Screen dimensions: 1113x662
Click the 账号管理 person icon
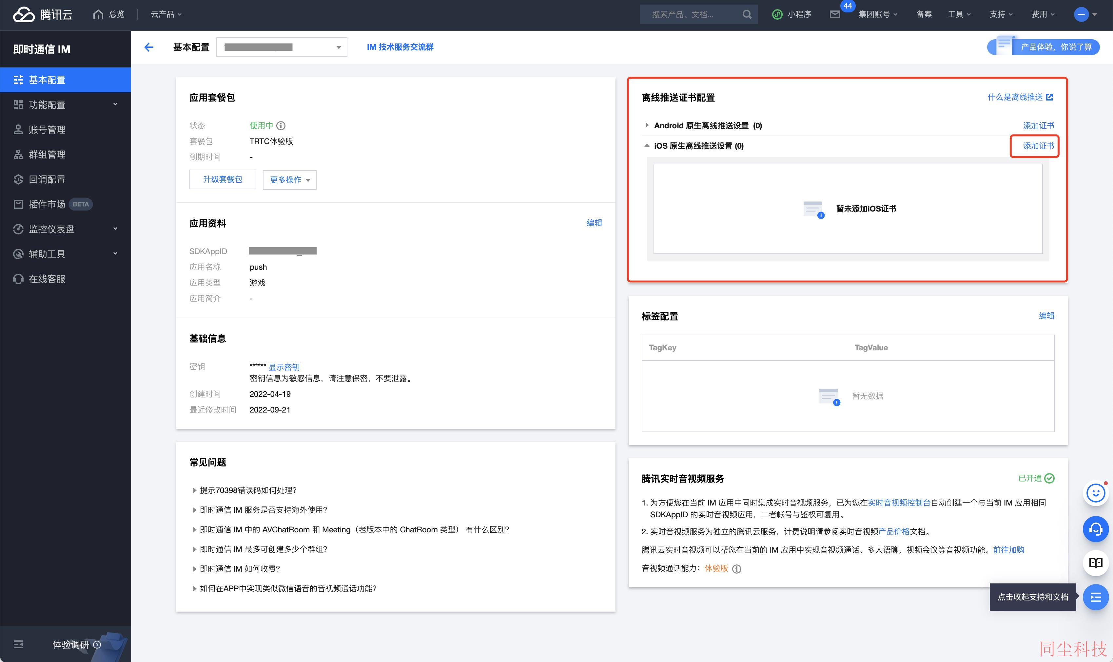(x=18, y=130)
